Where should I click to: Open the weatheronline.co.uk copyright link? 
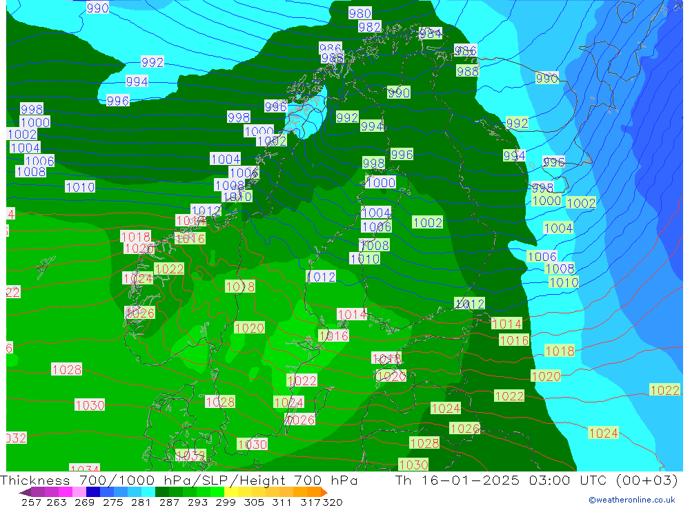[631, 499]
